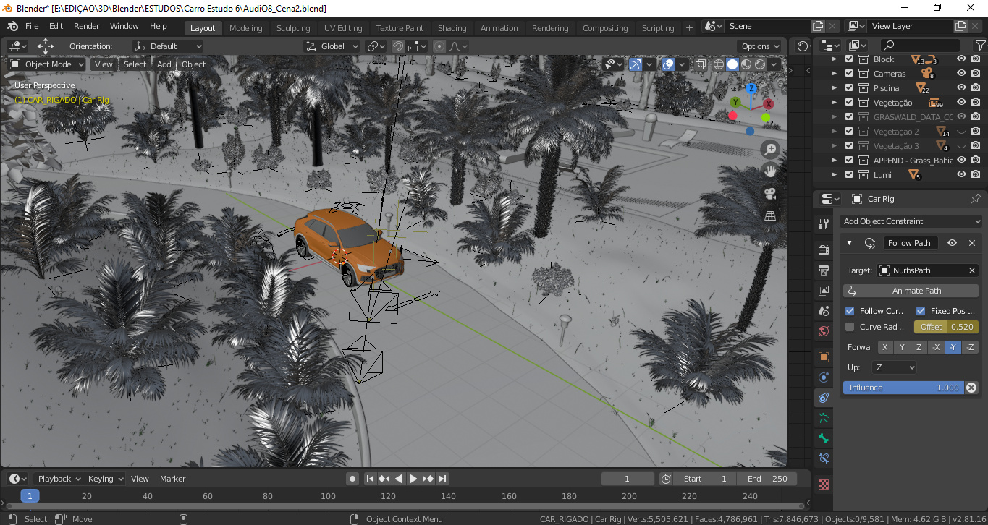Viewport: 988px width, 525px height.
Task: Toggle camera view gizmo icon
Action: click(770, 193)
